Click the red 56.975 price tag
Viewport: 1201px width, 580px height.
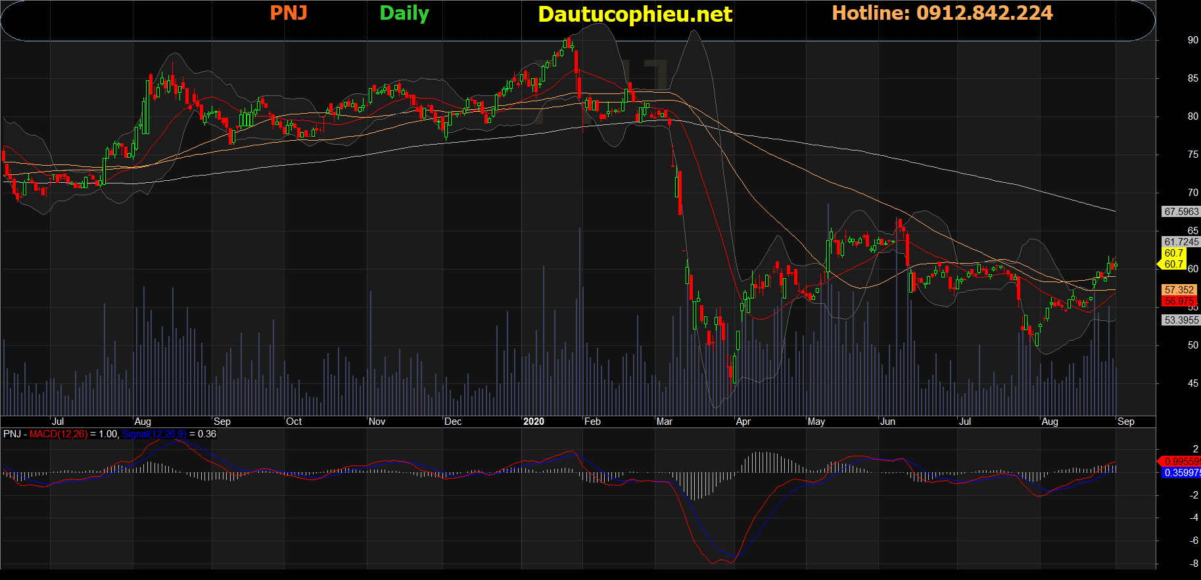click(1179, 301)
